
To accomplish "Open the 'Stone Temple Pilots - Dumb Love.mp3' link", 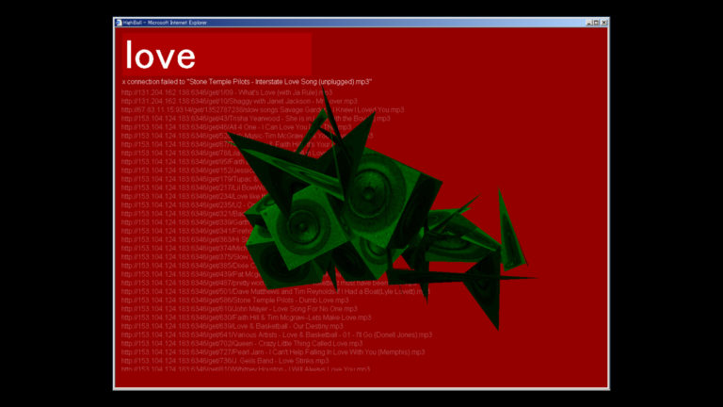I will coord(234,301).
